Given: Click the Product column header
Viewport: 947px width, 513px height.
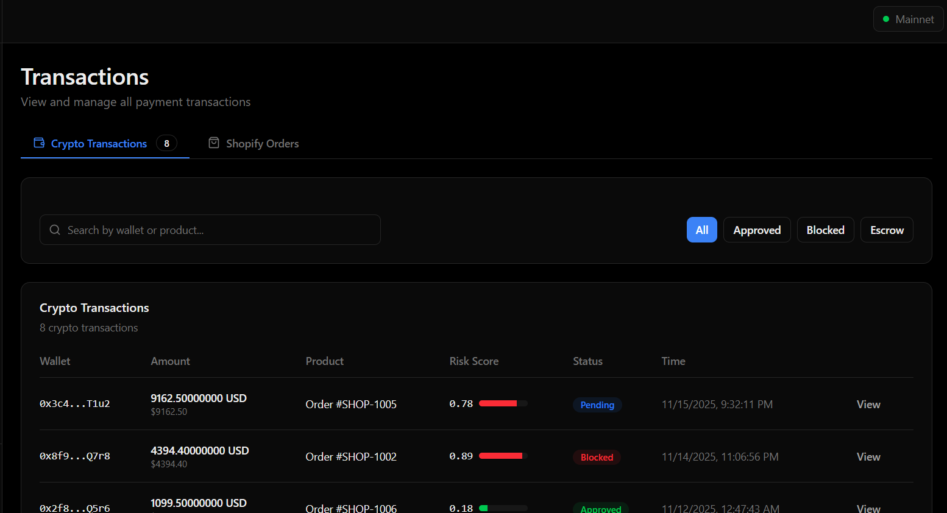Looking at the screenshot, I should point(324,361).
